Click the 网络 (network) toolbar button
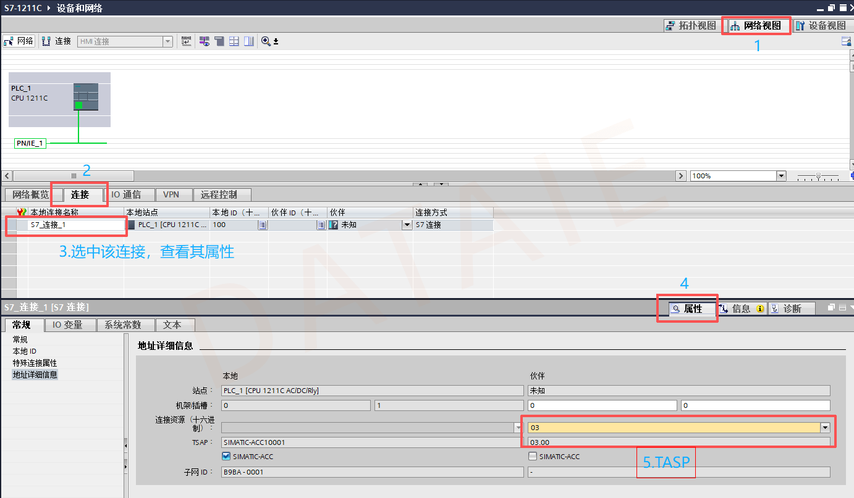Screen dimensions: 854x498 coord(19,41)
